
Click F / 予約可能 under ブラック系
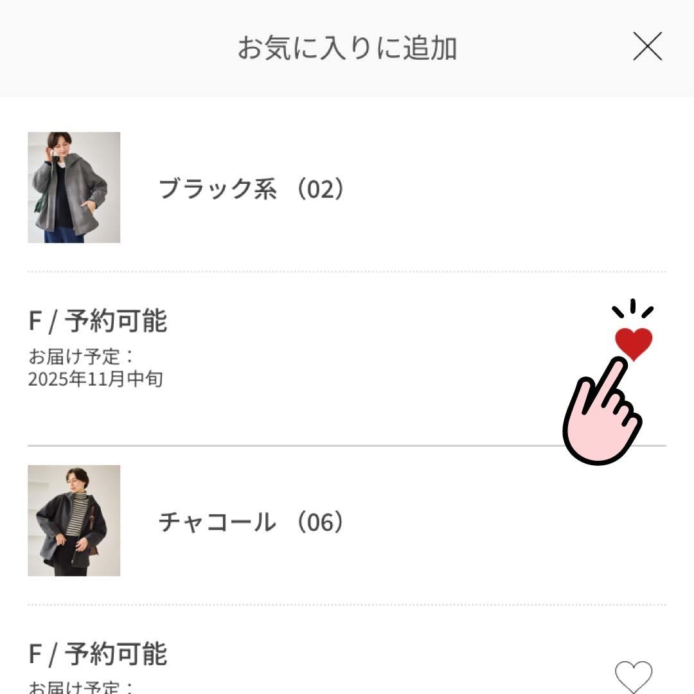click(98, 321)
